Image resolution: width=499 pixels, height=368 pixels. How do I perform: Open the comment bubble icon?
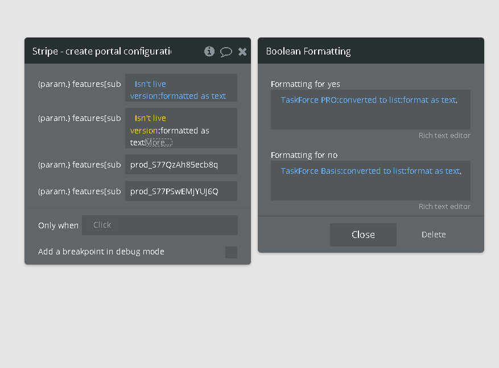pos(226,52)
